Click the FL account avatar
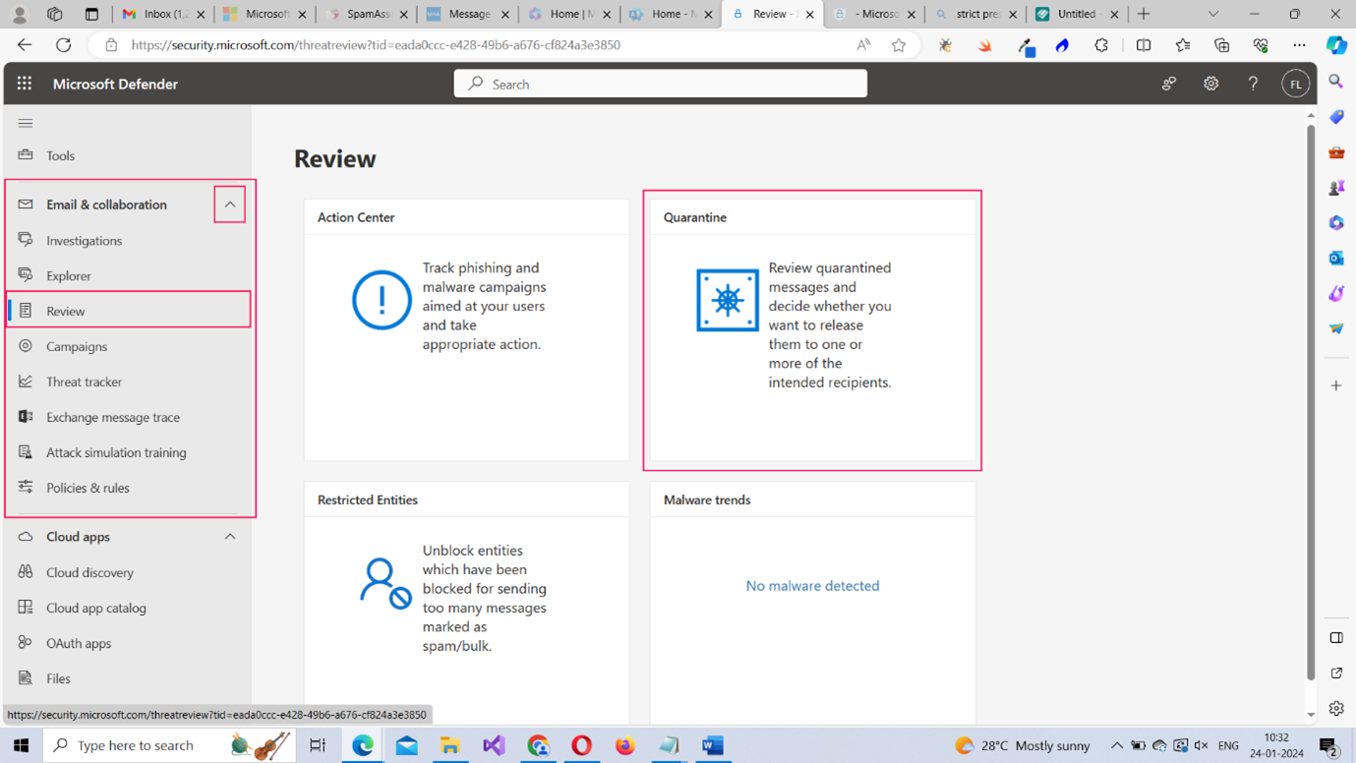 click(1295, 85)
